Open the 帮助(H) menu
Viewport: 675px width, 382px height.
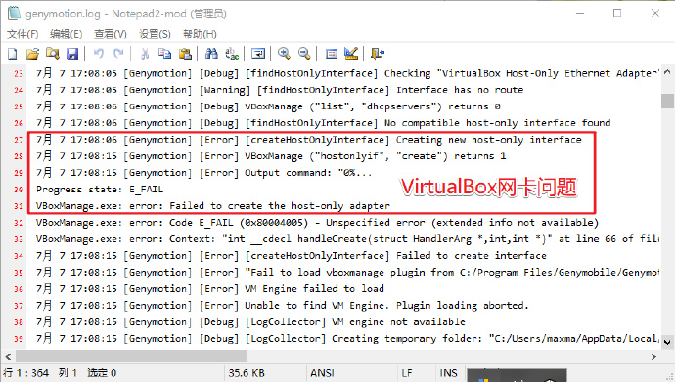point(200,34)
